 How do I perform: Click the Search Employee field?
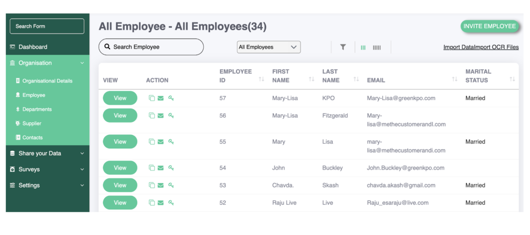pyautogui.click(x=151, y=47)
